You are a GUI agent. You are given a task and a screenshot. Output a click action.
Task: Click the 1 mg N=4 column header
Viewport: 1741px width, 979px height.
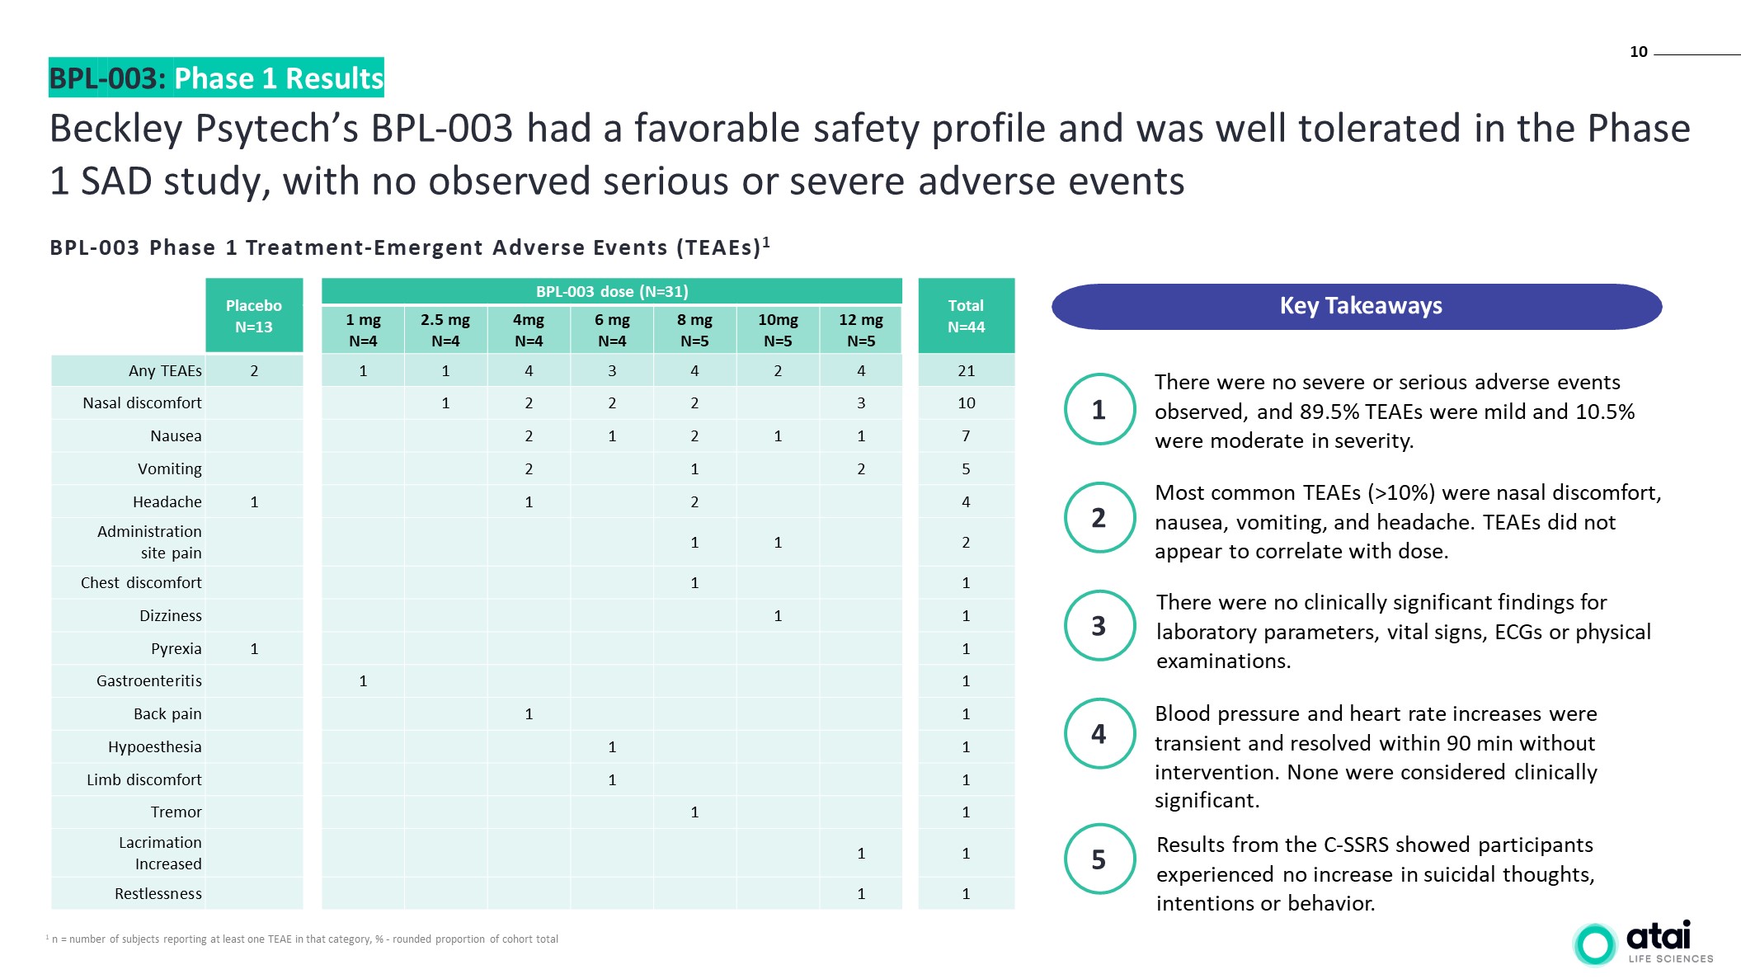coord(363,330)
